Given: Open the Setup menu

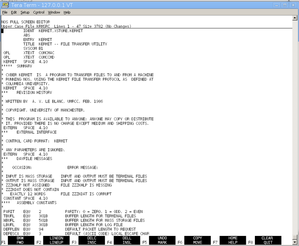Looking at the screenshot, I should pyautogui.click(x=25, y=12).
